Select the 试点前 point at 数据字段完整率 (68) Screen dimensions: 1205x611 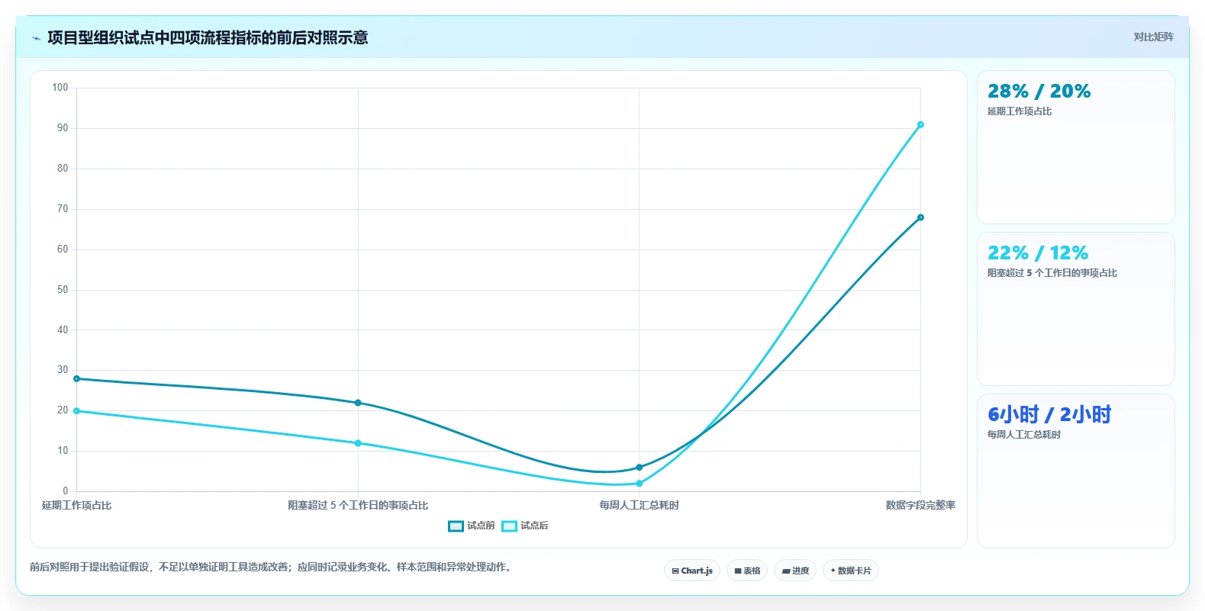920,217
